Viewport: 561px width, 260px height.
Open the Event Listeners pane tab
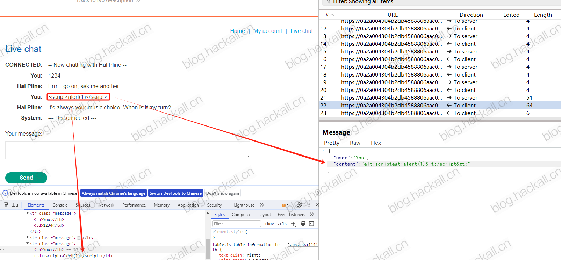click(x=291, y=215)
